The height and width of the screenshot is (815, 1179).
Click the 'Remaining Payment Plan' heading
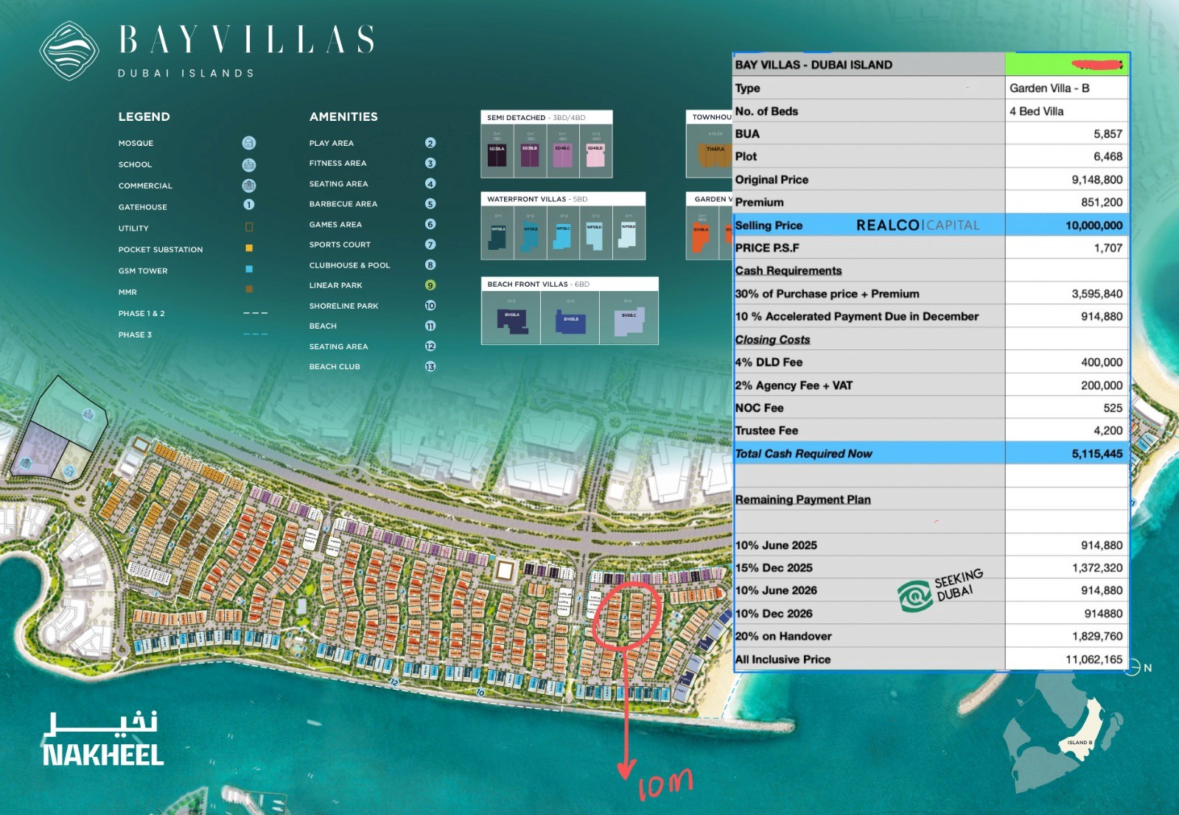[802, 500]
